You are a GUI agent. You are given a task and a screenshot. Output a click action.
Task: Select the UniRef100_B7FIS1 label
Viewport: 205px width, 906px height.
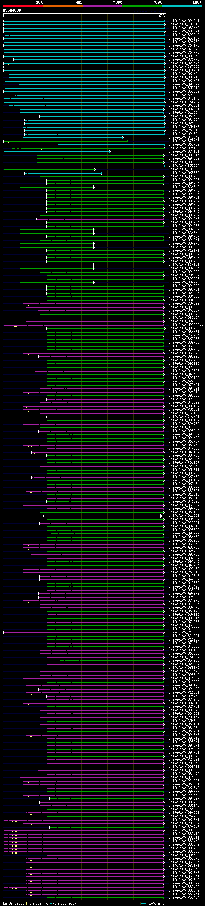pyautogui.click(x=184, y=152)
